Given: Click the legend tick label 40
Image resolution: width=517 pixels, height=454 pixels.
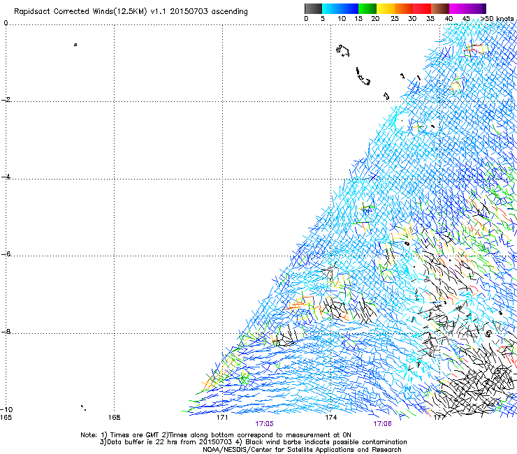Looking at the screenshot, I should (x=449, y=19).
